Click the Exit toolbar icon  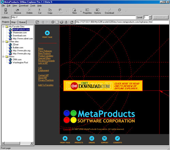tap(6, 11)
